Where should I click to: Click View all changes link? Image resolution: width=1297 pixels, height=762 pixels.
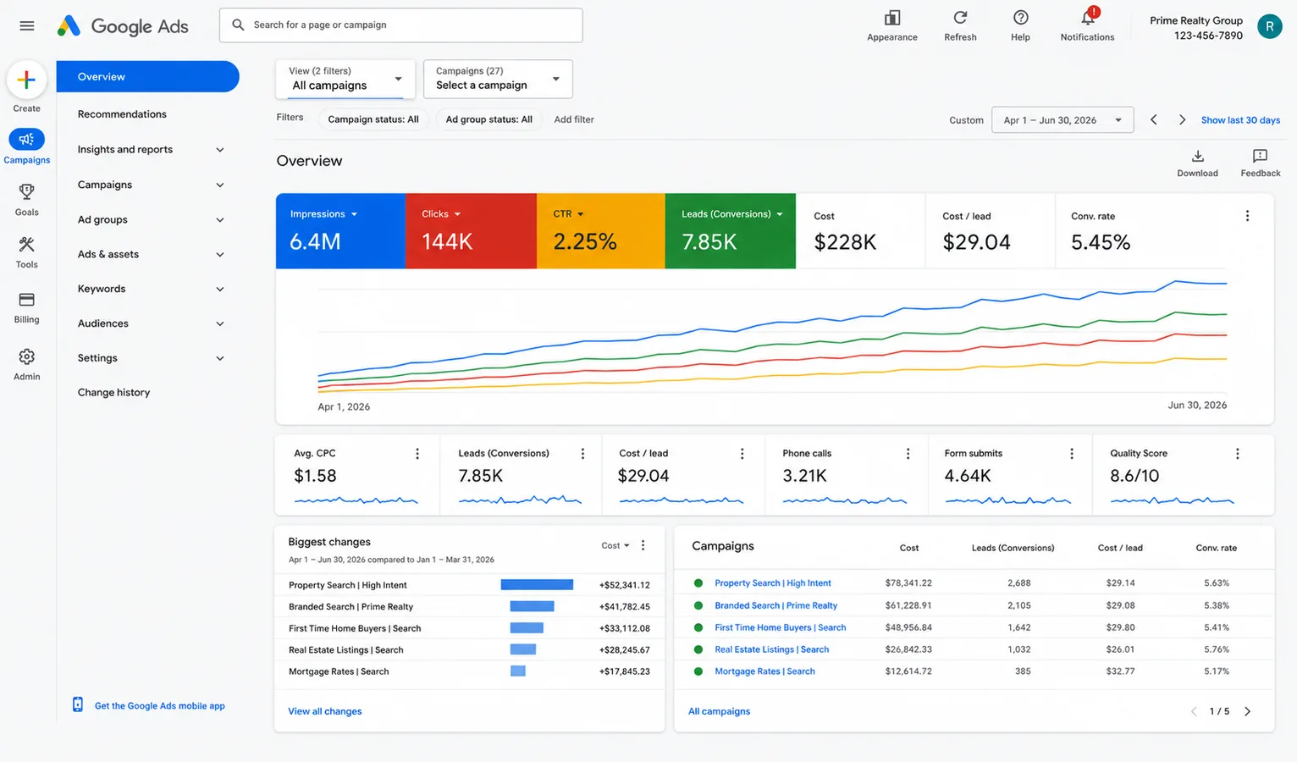point(325,711)
